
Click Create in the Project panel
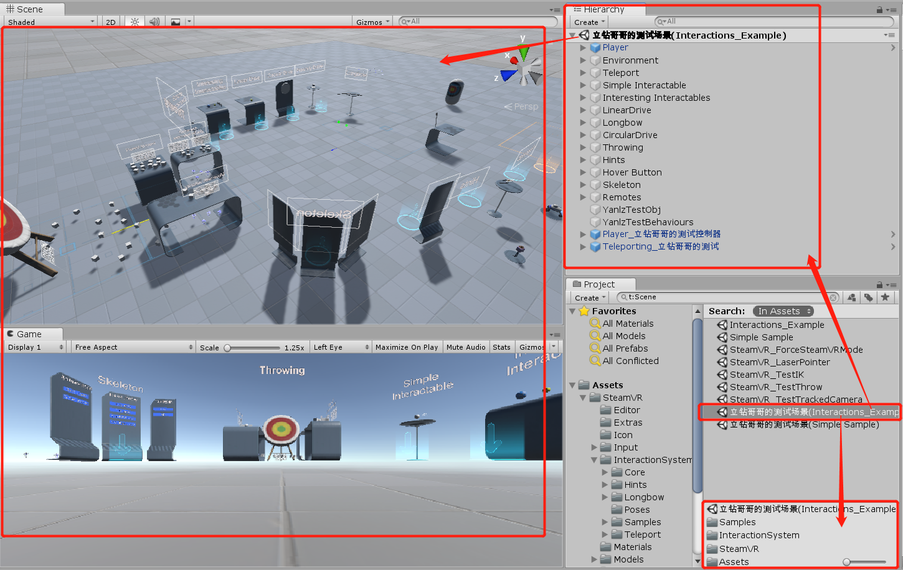click(586, 297)
